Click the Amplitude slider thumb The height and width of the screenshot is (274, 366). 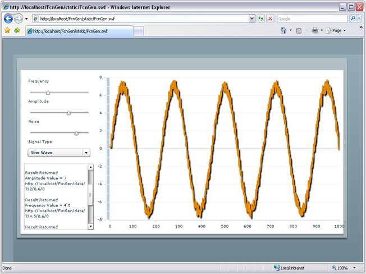[68, 113]
